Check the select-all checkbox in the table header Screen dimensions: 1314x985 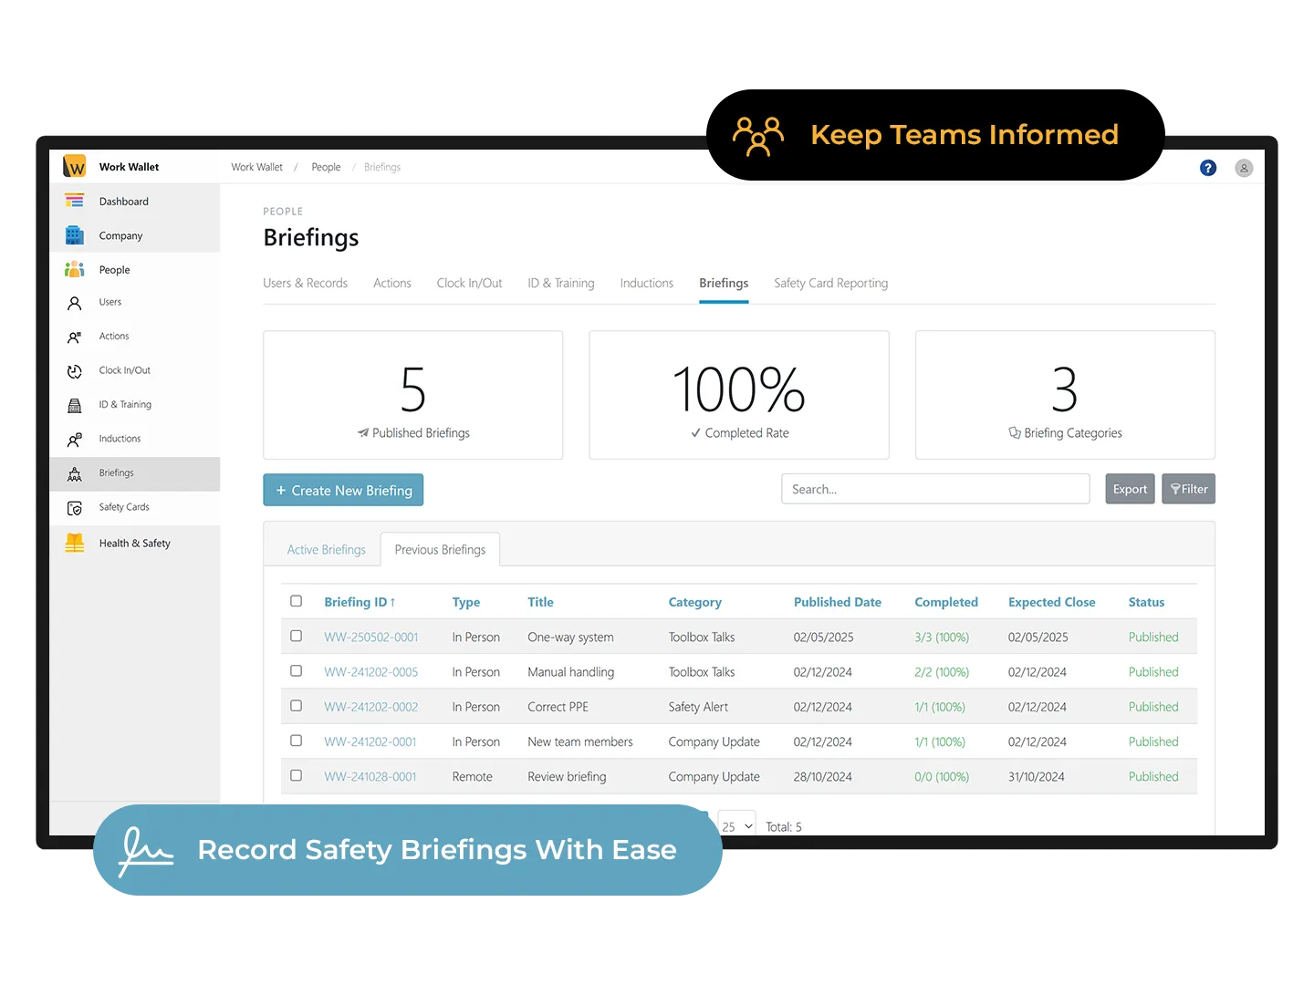296,601
